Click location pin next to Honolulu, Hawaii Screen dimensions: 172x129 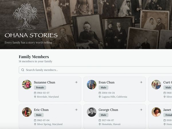[100, 124]
